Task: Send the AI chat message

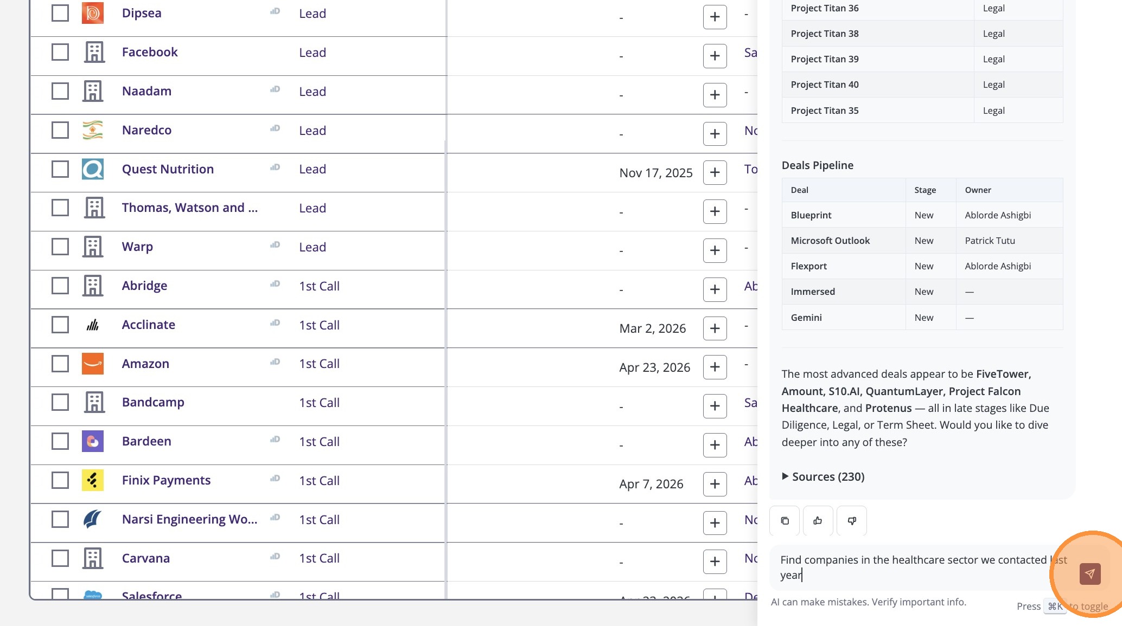Action: tap(1089, 573)
